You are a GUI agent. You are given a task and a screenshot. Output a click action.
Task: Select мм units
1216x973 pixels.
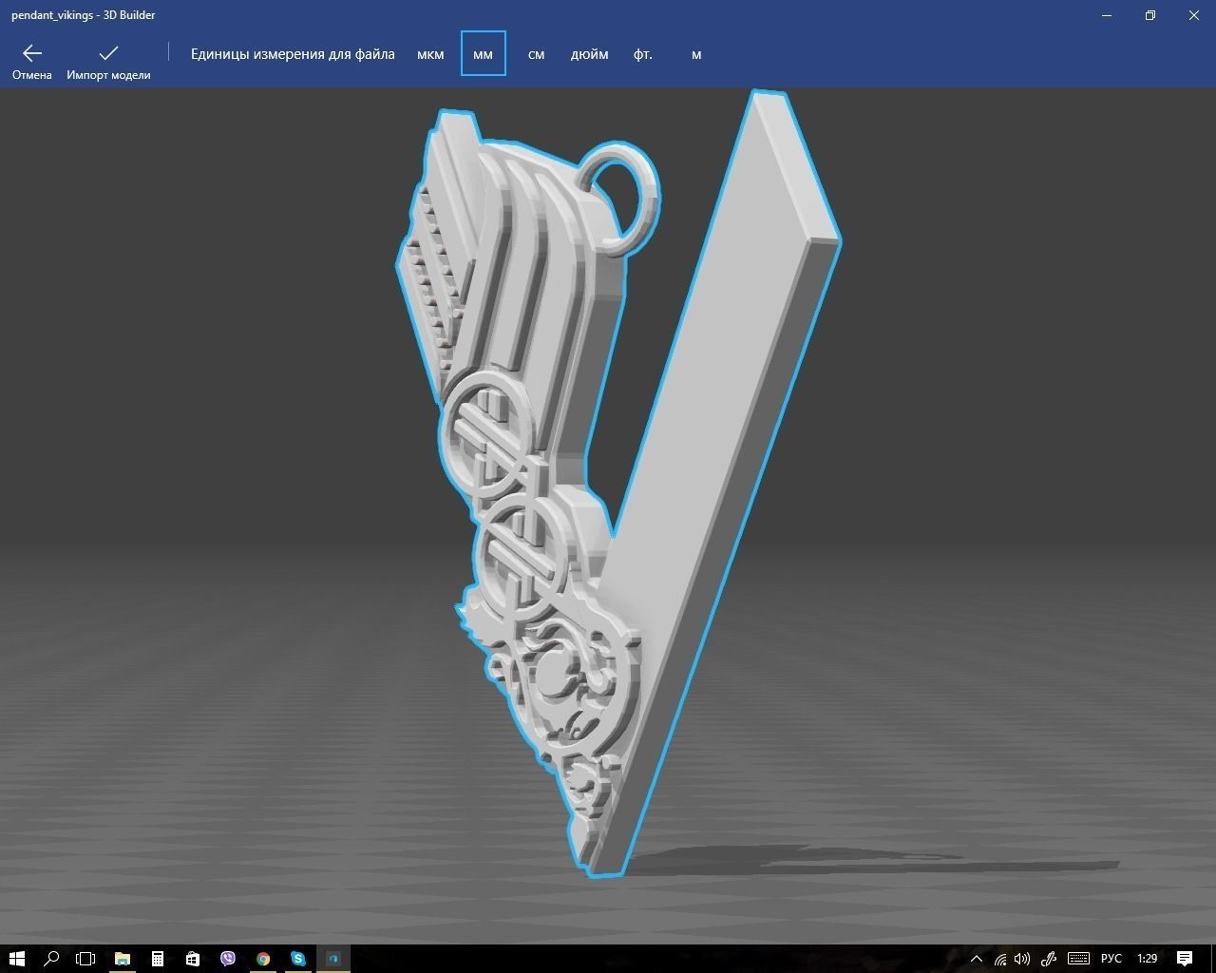(483, 54)
